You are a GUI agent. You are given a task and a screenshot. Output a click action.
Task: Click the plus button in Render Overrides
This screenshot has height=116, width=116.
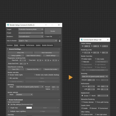click(83, 70)
